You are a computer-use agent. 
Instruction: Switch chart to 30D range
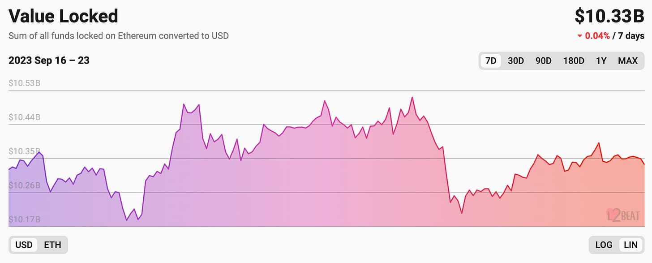[x=516, y=61]
